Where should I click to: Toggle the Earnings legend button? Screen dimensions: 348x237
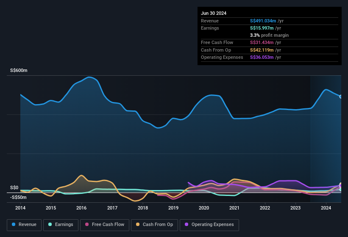click(61, 225)
